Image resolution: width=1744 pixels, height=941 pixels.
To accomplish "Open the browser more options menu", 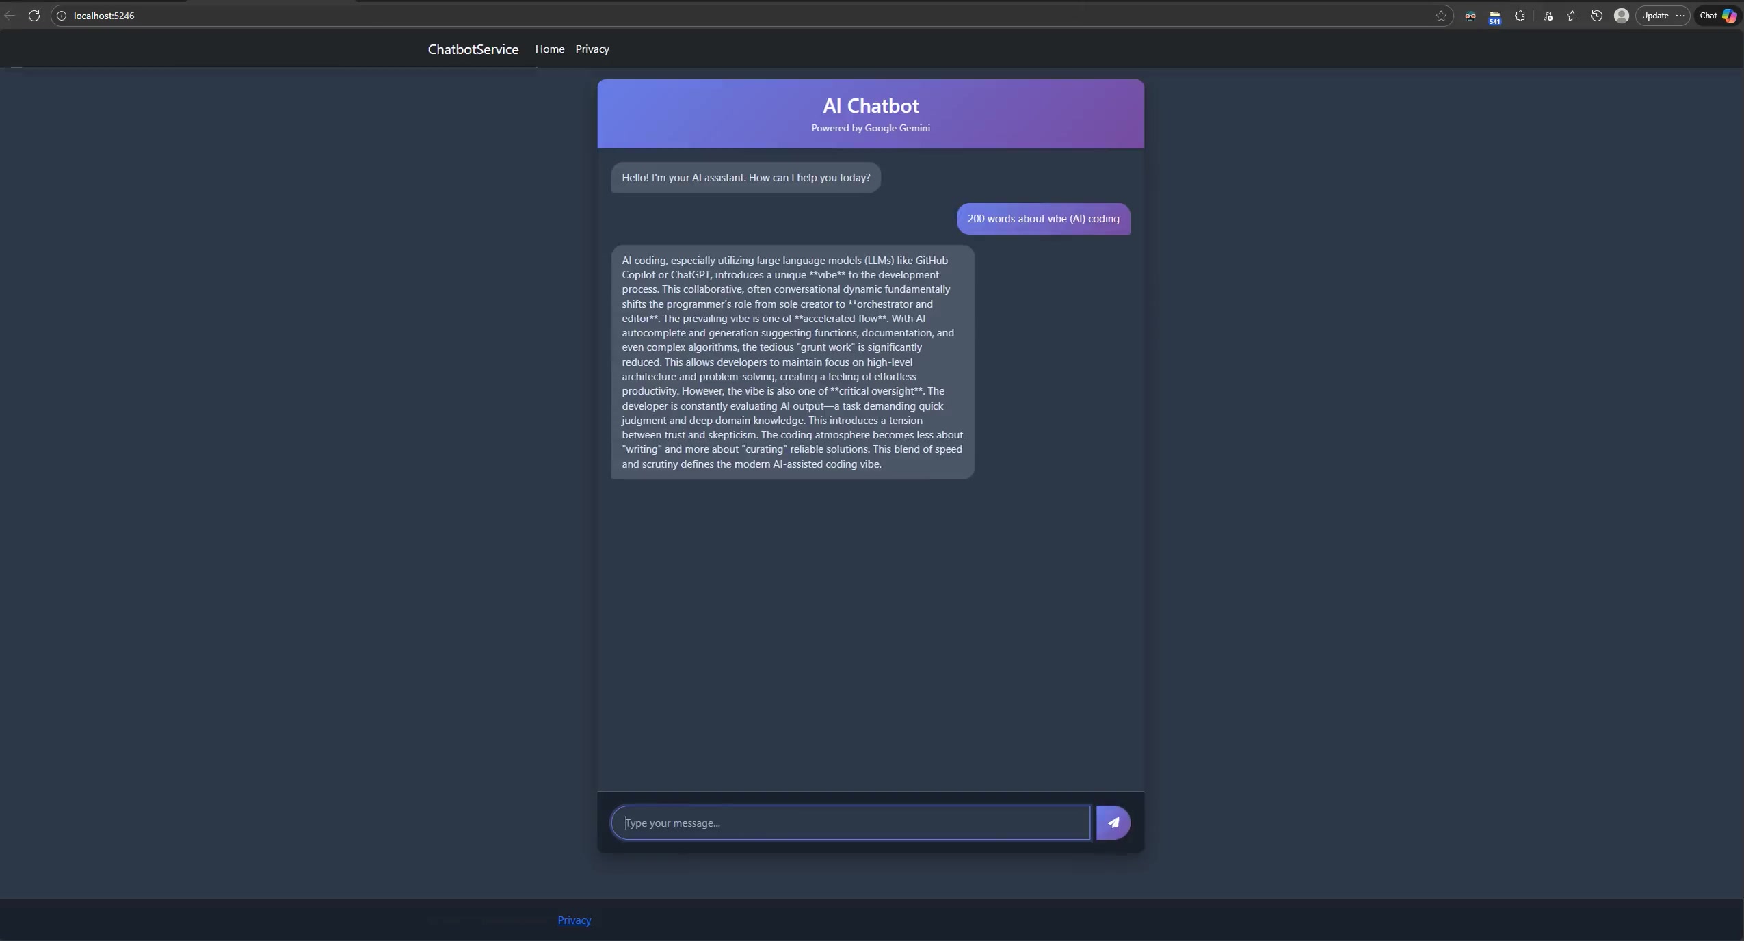I will coord(1681,15).
